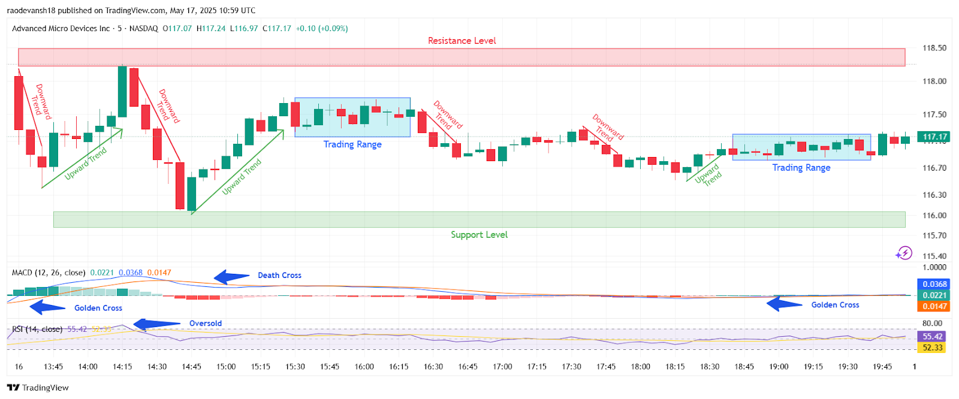
Task: Click the 19:15 time axis label
Action: pyautogui.click(x=813, y=367)
